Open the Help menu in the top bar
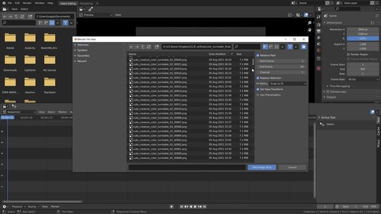This screenshot has height=214, width=381. click(50, 3)
